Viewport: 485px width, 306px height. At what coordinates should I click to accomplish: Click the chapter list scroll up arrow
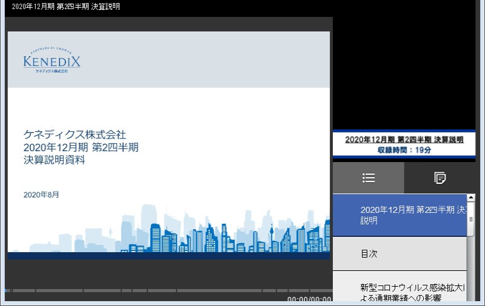click(471, 197)
